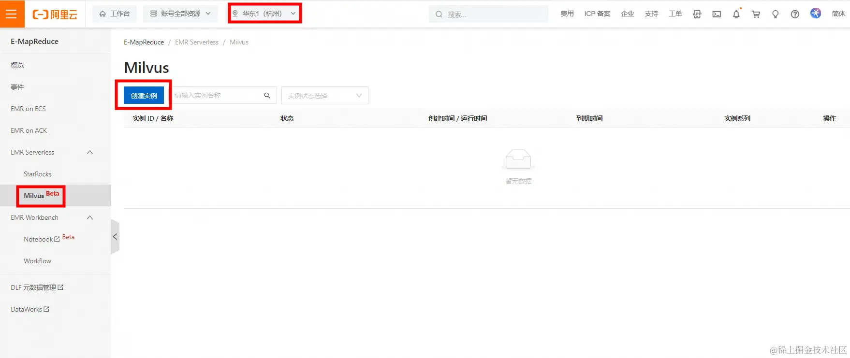Open the user avatar account menu
The width and height of the screenshot is (850, 358).
point(816,14)
